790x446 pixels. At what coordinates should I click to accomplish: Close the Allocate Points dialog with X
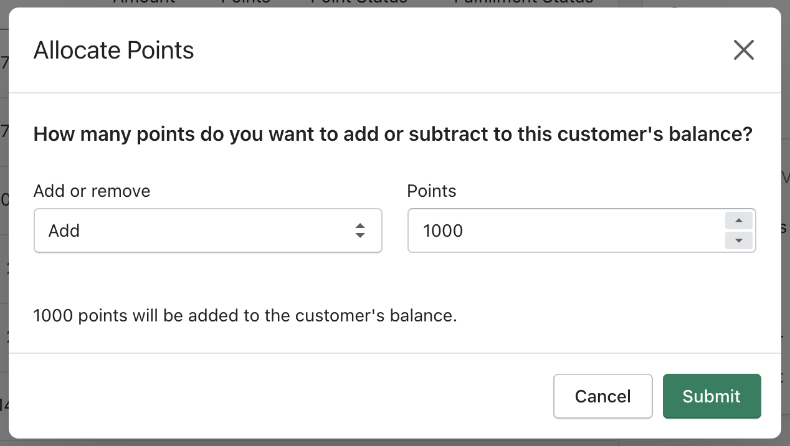pyautogui.click(x=743, y=50)
